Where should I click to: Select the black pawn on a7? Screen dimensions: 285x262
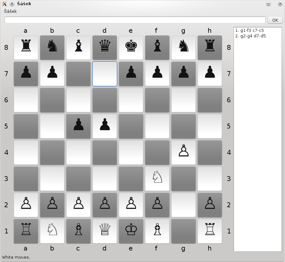26,74
